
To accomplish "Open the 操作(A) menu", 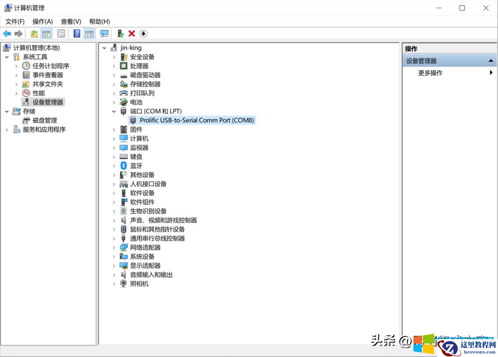I will pos(43,22).
